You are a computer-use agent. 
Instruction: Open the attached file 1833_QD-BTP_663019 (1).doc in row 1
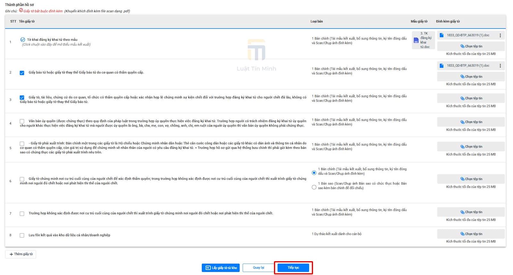pyautogui.click(x=468, y=35)
